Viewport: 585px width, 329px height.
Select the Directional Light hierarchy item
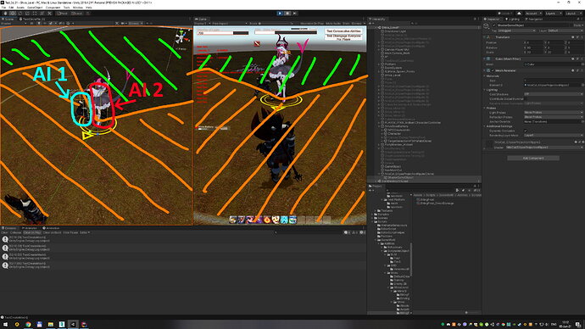click(x=395, y=31)
